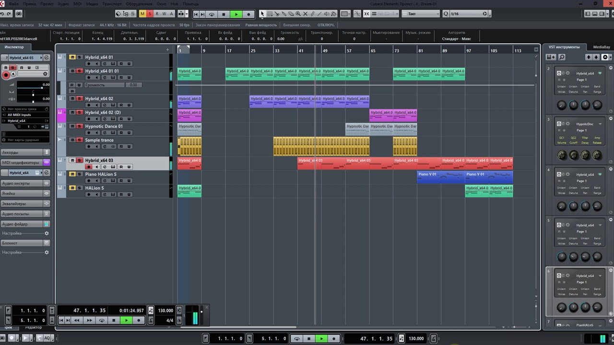Switch to the VST инструменты tab
Image resolution: width=614 pixels, height=345 pixels.
tap(564, 47)
